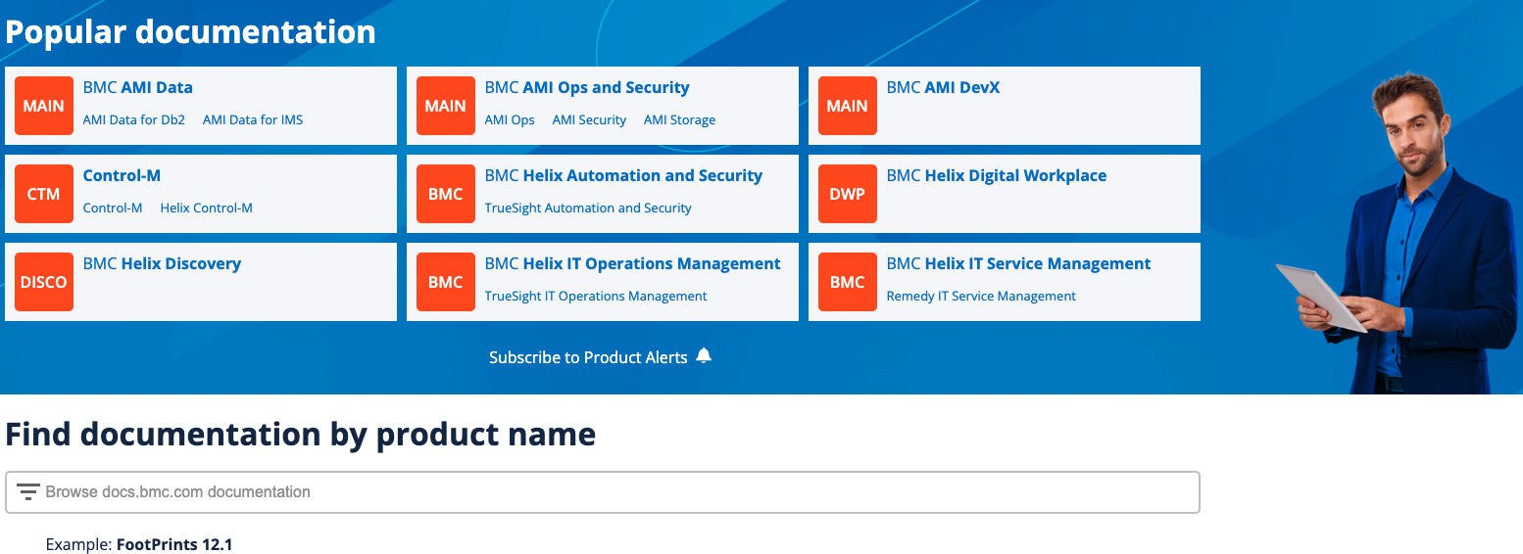Click the BMC icon beside Helix IT Service Management
Image resolution: width=1523 pixels, height=554 pixels.
[848, 282]
